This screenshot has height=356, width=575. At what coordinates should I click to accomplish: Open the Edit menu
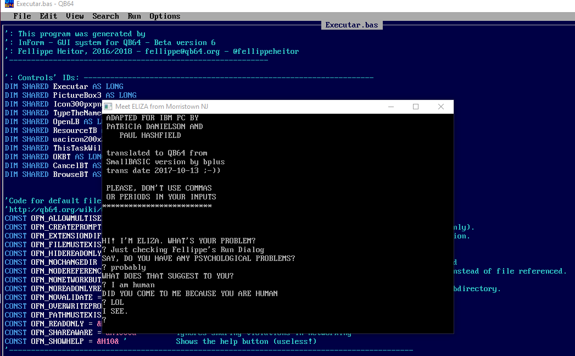click(x=48, y=16)
